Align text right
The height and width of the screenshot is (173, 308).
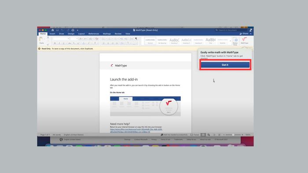tap(113, 43)
